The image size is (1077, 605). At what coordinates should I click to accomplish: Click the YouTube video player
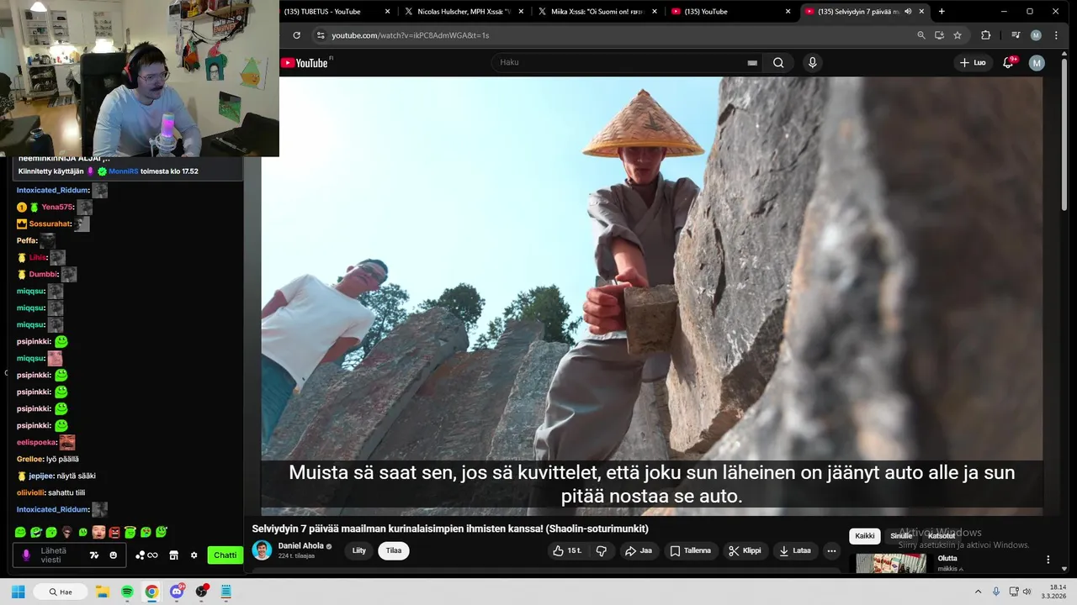[x=652, y=296]
